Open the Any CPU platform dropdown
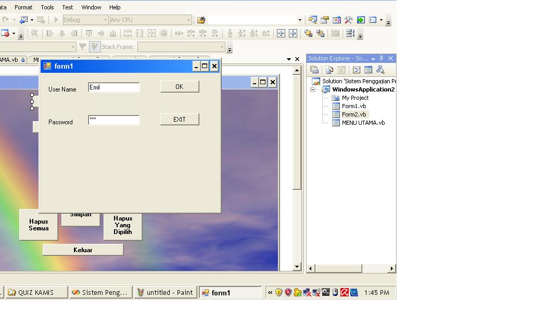This screenshot has height=312, width=533. [x=188, y=20]
